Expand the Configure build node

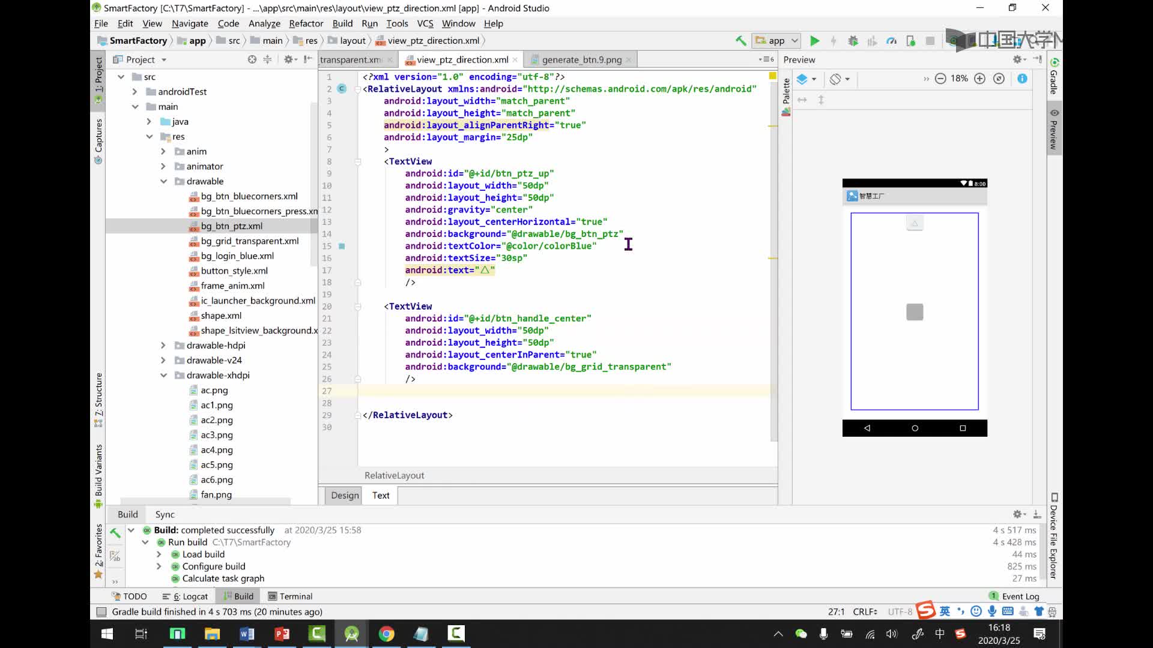(159, 566)
